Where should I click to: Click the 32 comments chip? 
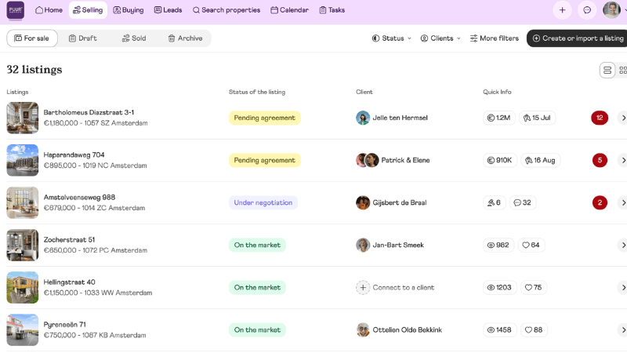pyautogui.click(x=522, y=202)
